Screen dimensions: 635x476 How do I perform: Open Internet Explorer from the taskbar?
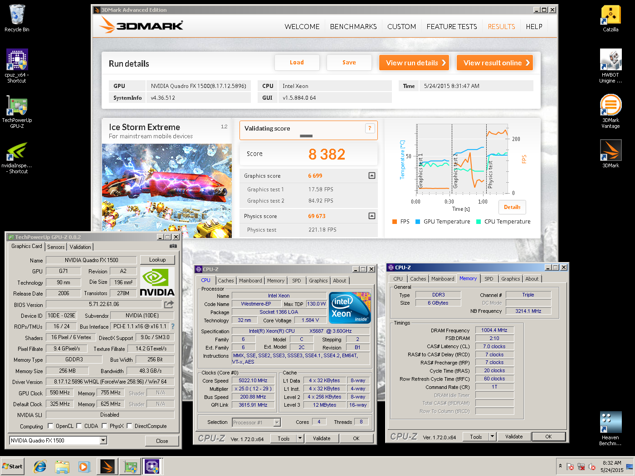pos(40,466)
